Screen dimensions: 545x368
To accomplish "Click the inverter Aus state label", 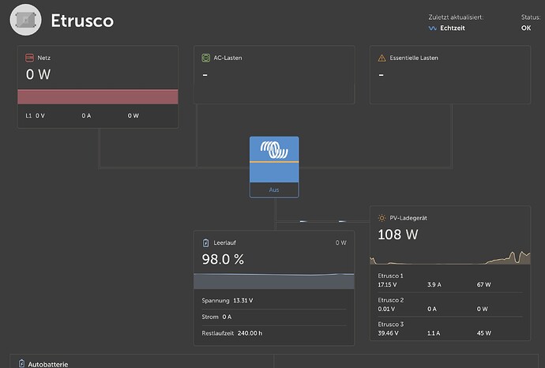I will pos(274,190).
